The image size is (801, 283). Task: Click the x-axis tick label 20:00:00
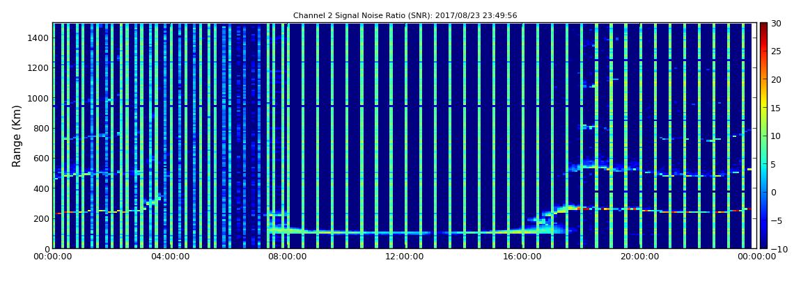click(x=639, y=257)
